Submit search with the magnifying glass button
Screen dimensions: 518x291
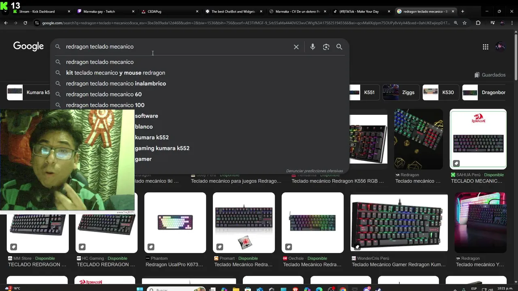[x=339, y=47]
